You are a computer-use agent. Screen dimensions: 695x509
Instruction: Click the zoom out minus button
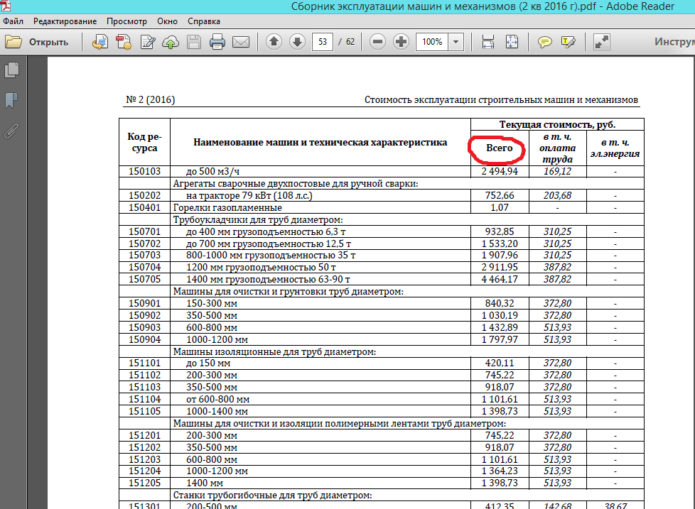click(378, 42)
